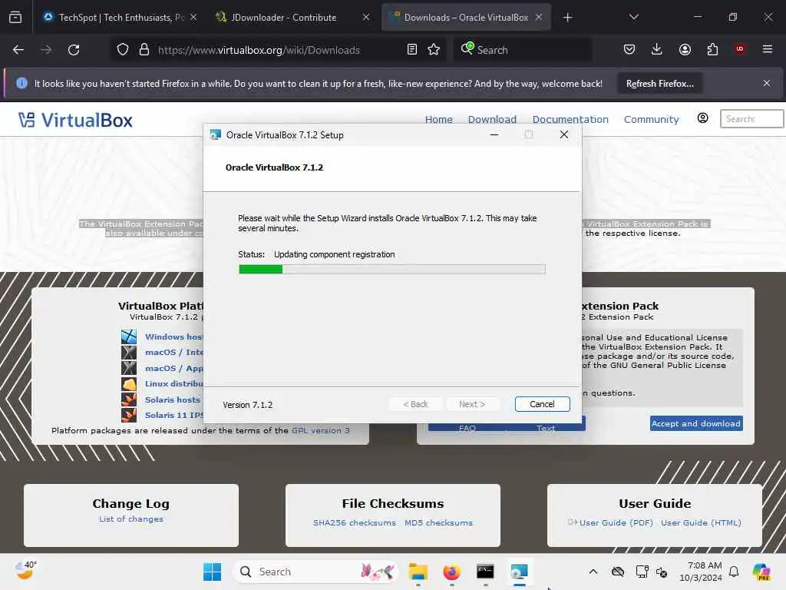Click the installation progress bar
Screen dimensions: 786x590
(x=392, y=270)
